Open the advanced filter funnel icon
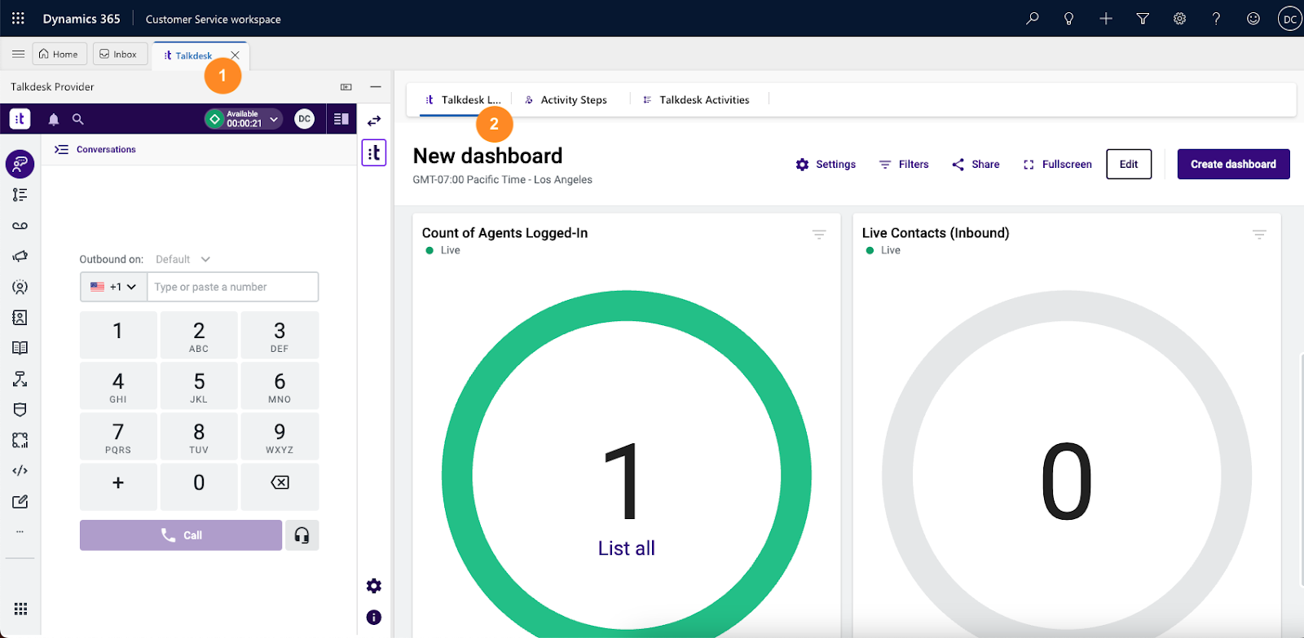Image resolution: width=1304 pixels, height=638 pixels. (1143, 18)
